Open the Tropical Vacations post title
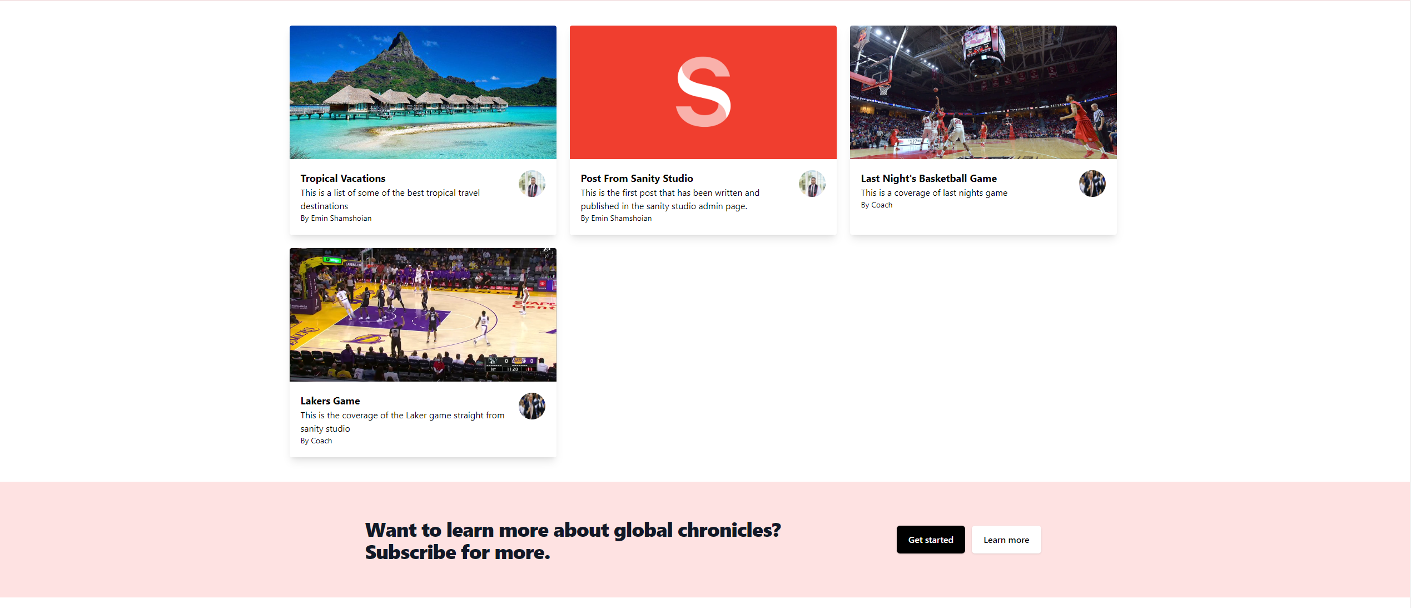The width and height of the screenshot is (1411, 608). [342, 179]
